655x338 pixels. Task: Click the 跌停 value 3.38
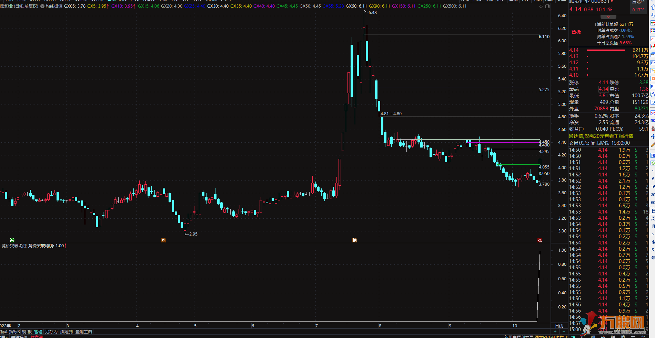(643, 83)
